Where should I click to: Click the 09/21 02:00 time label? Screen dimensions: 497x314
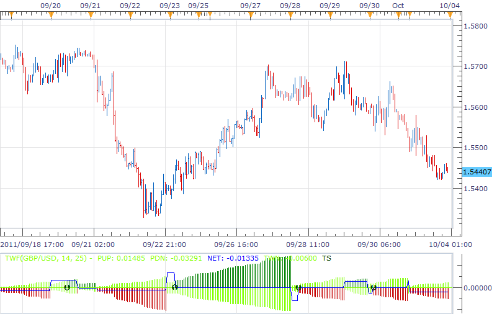[93, 244]
